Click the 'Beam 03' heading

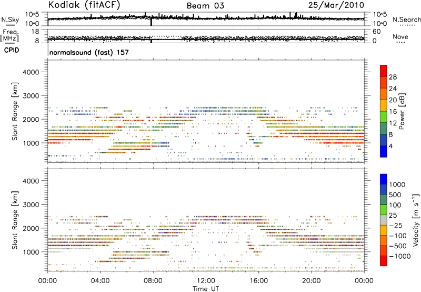pyautogui.click(x=205, y=6)
